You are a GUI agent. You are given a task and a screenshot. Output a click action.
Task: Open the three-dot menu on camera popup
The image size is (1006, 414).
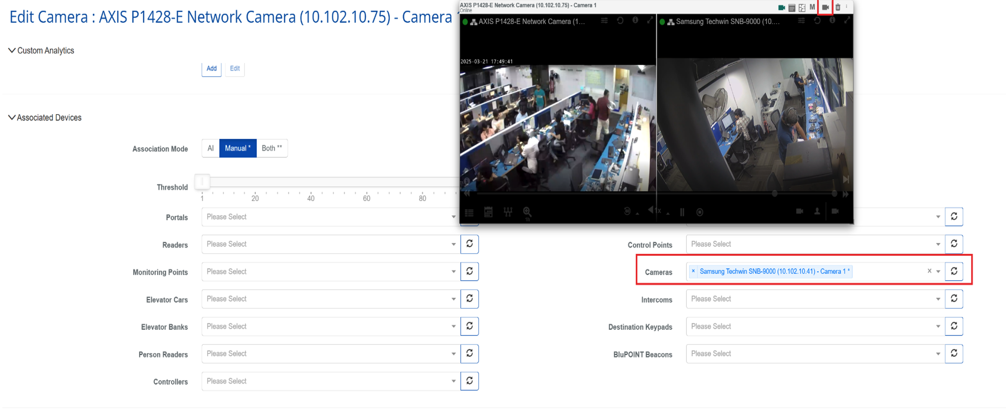847,7
